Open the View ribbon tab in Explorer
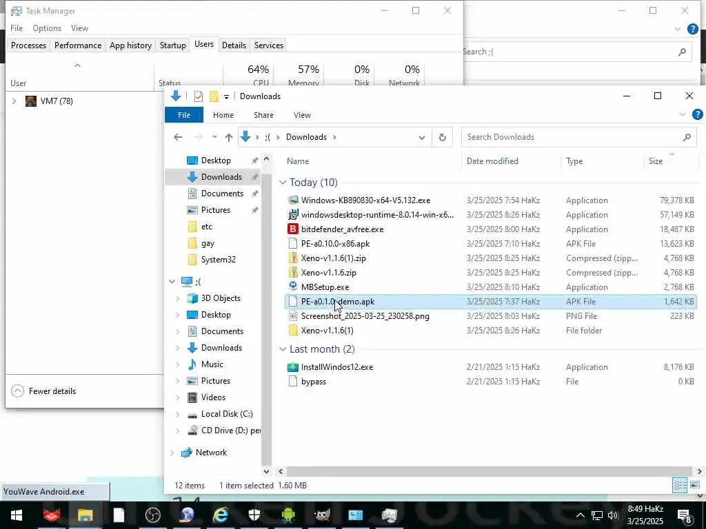 (302, 115)
